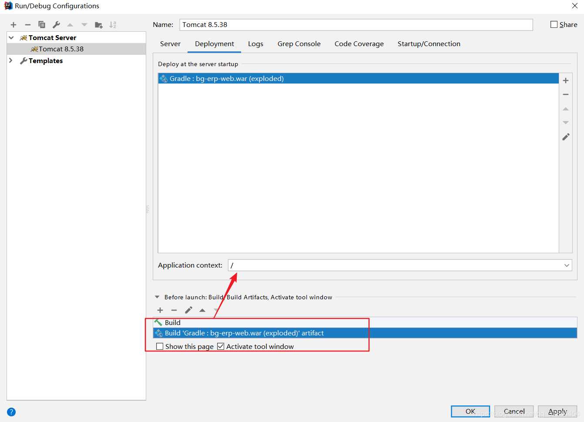Select the Deployment tab
The image size is (584, 422).
tap(215, 44)
